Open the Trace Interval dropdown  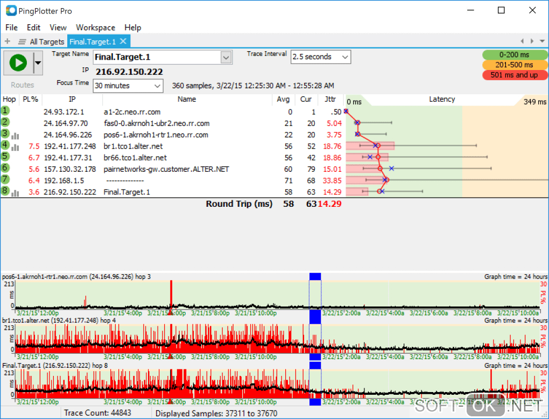[x=344, y=57]
